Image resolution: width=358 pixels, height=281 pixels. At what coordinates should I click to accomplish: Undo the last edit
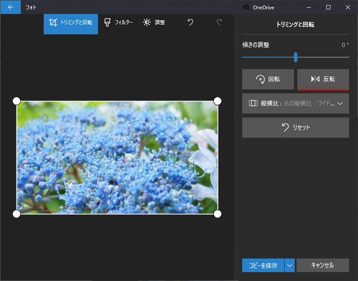pos(190,22)
